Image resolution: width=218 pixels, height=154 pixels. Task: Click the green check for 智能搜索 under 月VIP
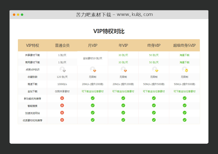(x=93, y=105)
